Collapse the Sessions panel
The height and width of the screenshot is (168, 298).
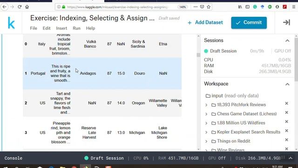287,41
